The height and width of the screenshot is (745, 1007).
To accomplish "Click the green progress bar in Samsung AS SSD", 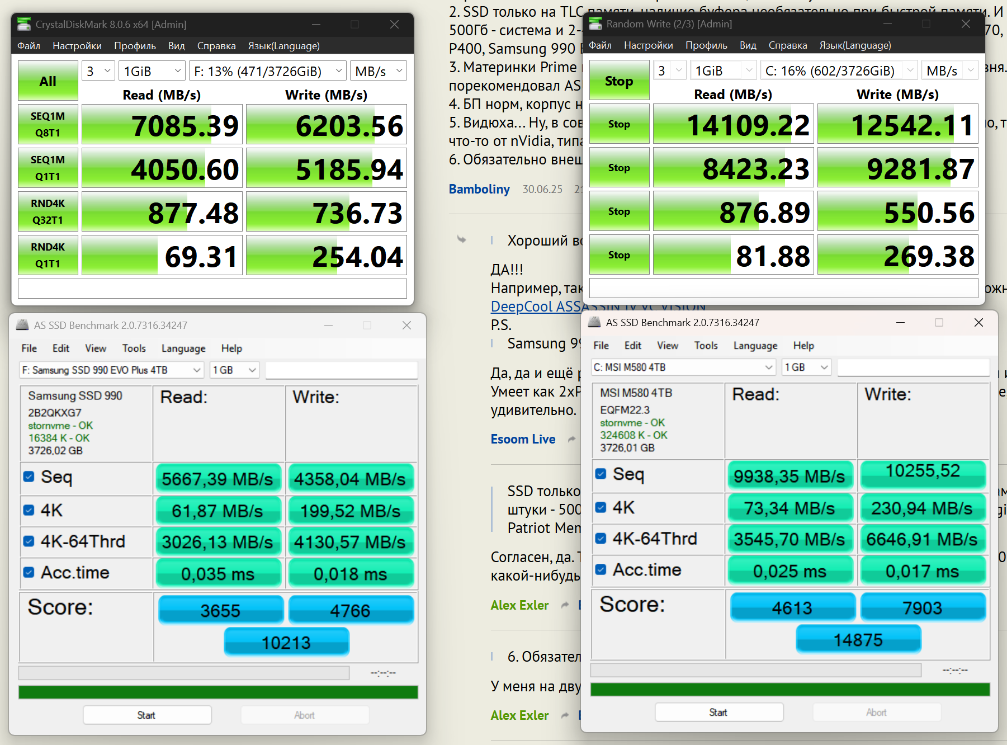I will tap(218, 692).
